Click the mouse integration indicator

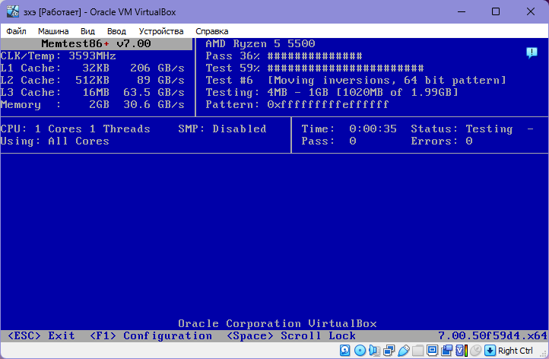[475, 351]
